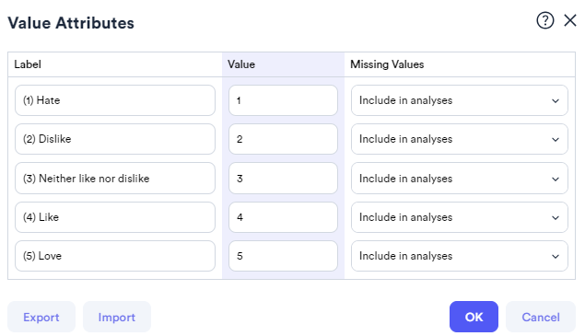Edit the (1) Hate label field

coord(115,100)
